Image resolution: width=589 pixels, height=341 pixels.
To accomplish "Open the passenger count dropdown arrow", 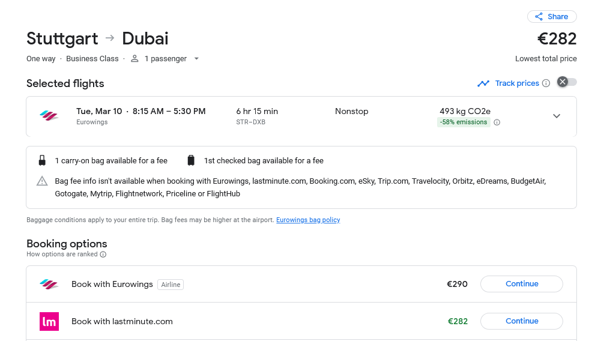I will [x=196, y=59].
